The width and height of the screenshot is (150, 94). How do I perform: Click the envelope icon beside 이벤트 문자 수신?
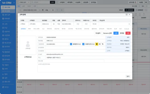pyautogui.click(x=100, y=44)
